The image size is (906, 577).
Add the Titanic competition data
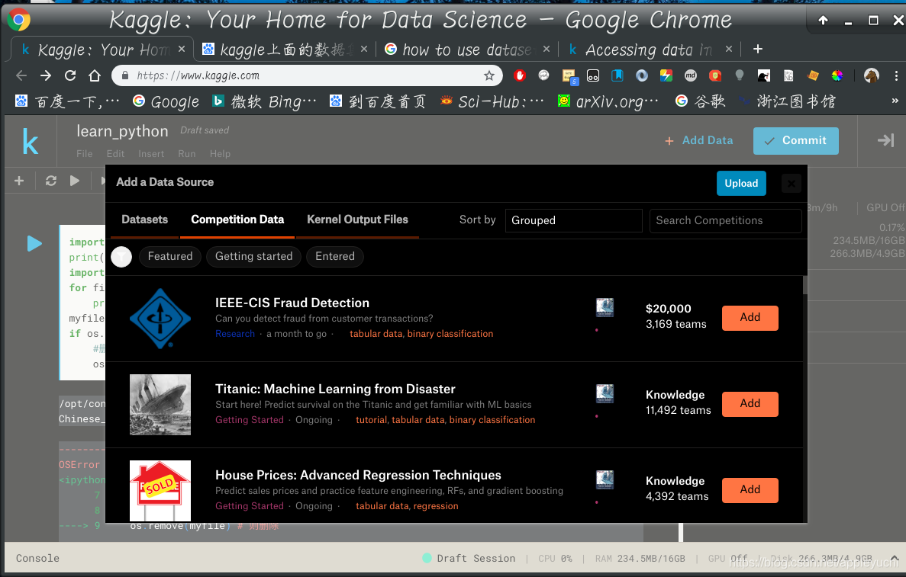[750, 403]
